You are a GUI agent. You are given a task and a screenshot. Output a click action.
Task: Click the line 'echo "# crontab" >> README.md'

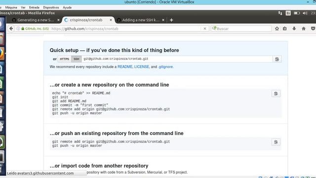coord(81,93)
